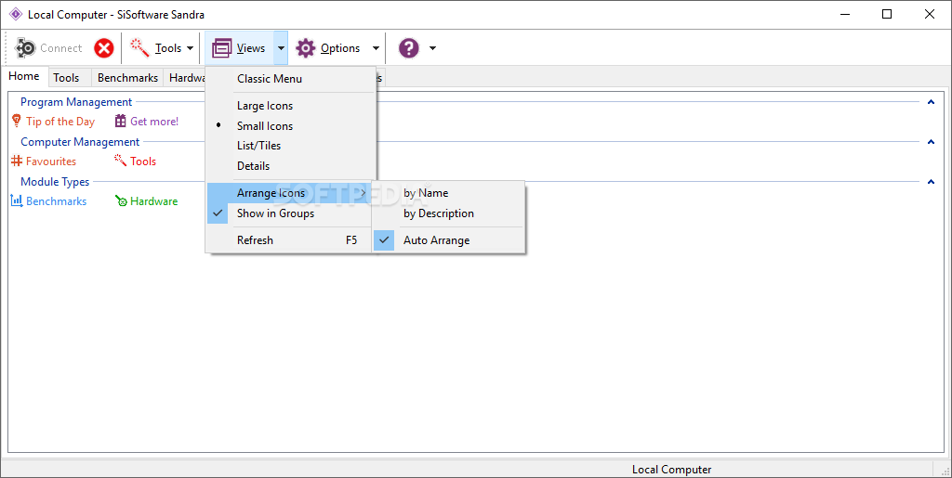Image resolution: width=952 pixels, height=478 pixels.
Task: Open Hardware module link
Action: 154,201
